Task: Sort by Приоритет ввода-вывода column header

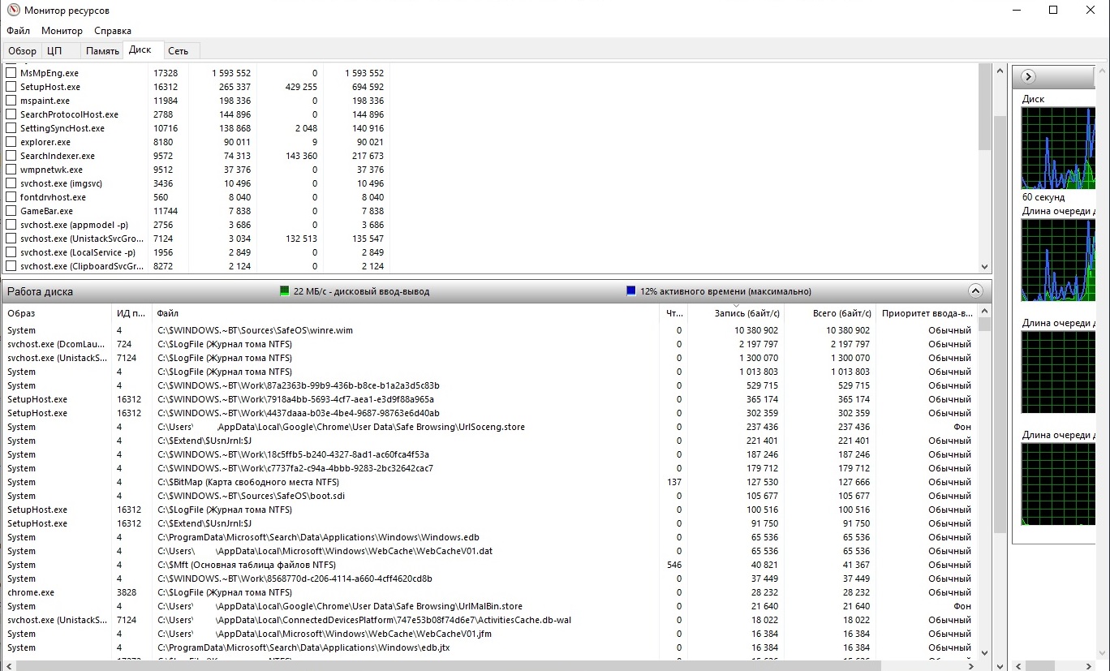Action: click(x=927, y=313)
